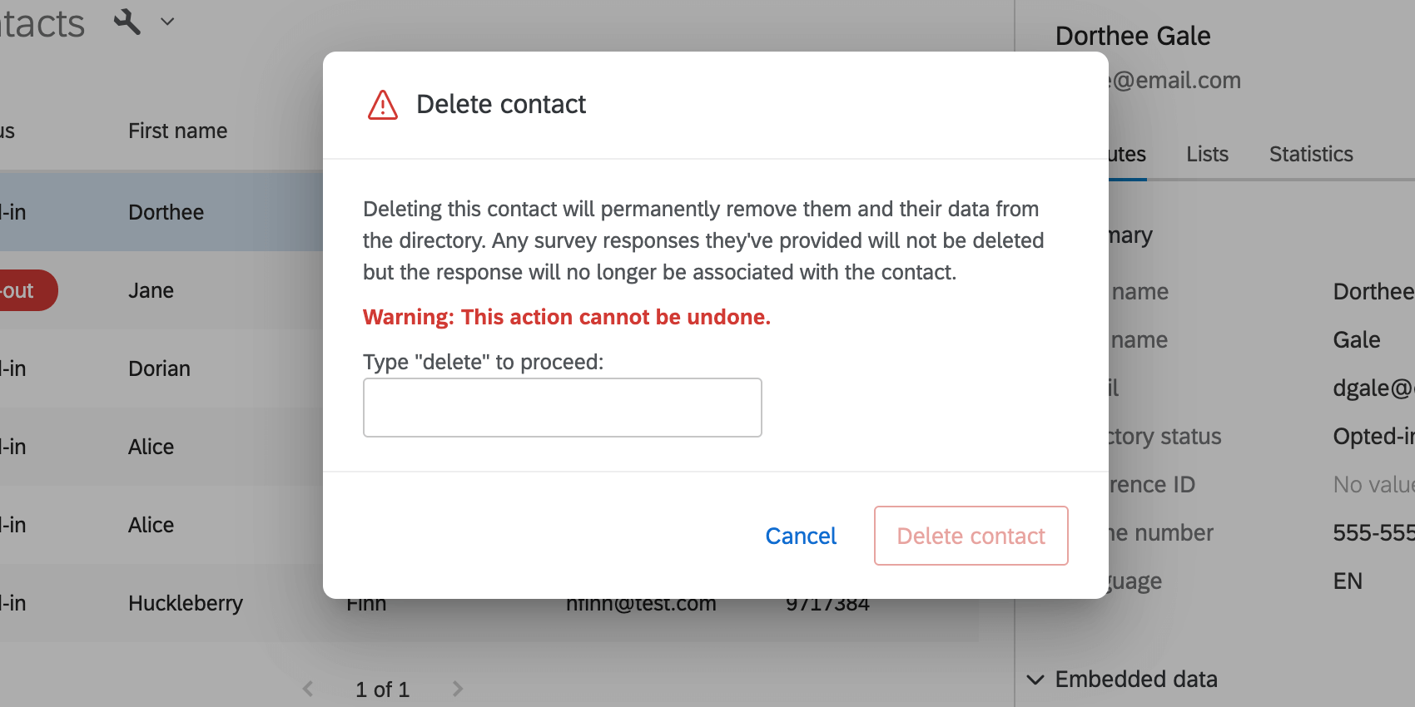Open the Statistics tab
Viewport: 1415px width, 707px height.
[1310, 154]
